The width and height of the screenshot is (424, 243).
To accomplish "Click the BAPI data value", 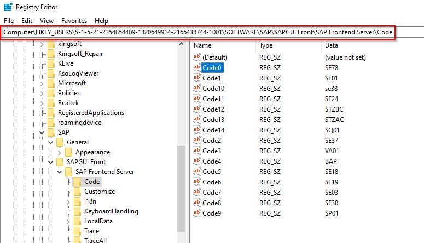I will (x=332, y=161).
